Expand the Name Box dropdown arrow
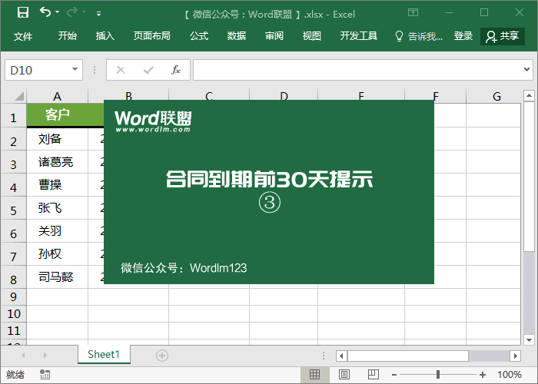Screen dimensions: 538x384 (75, 70)
